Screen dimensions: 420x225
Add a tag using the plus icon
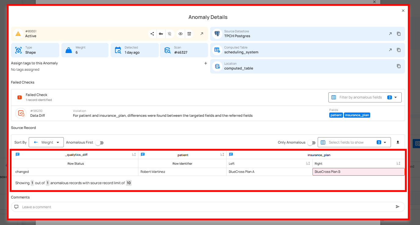[206, 63]
